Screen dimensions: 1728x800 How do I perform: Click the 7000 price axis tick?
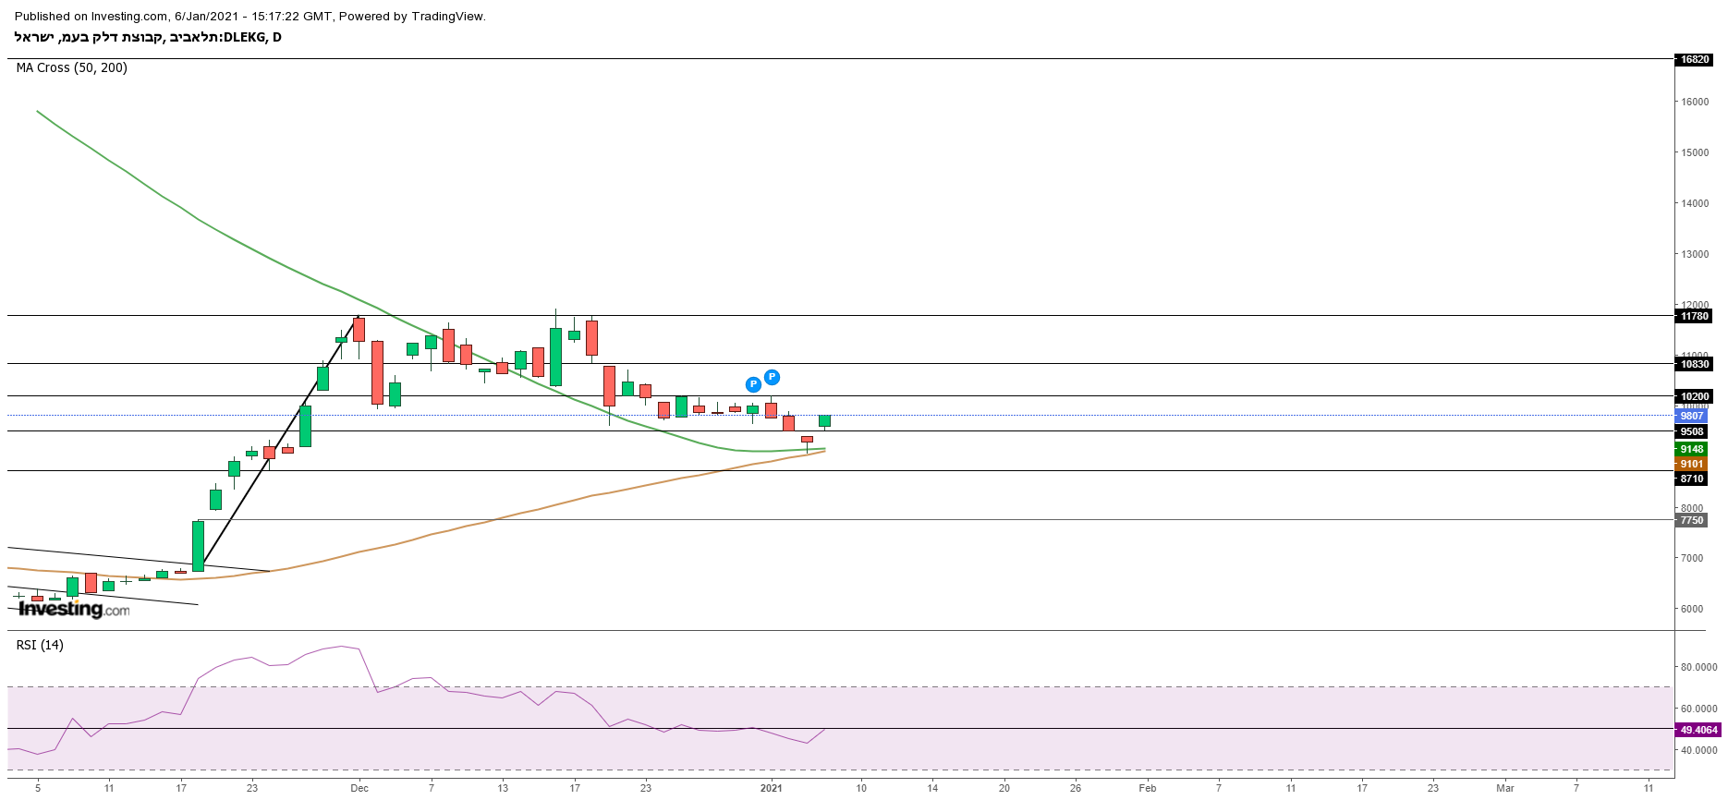[1692, 558]
